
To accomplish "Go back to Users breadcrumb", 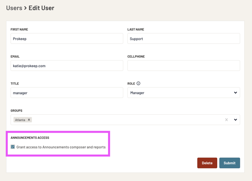I will [x=14, y=8].
